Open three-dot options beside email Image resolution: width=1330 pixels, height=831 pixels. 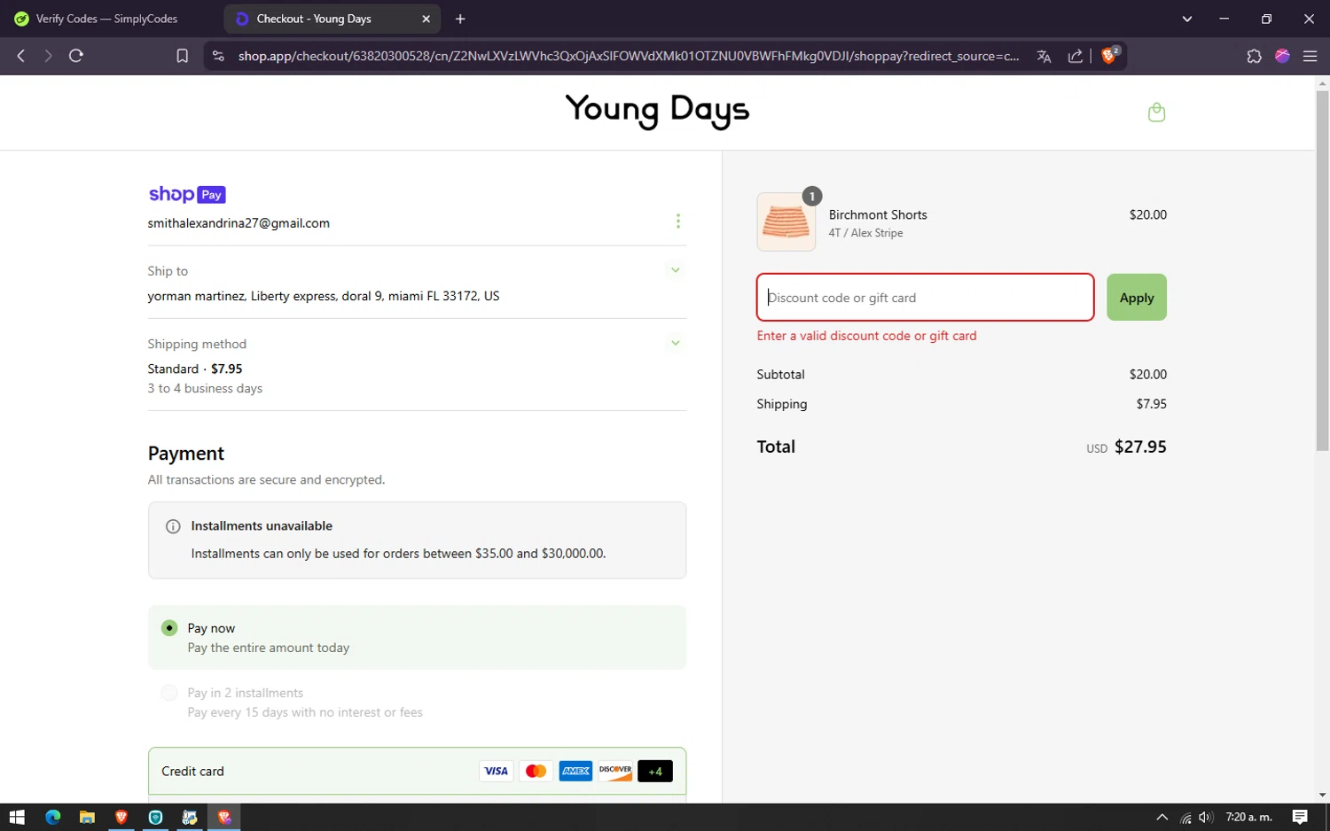(678, 221)
